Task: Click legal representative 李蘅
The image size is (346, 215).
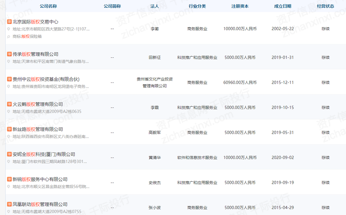Action: click(155, 29)
